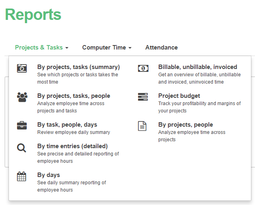Choose By time entries (detailed) report
The image size is (255, 205).
point(72,146)
